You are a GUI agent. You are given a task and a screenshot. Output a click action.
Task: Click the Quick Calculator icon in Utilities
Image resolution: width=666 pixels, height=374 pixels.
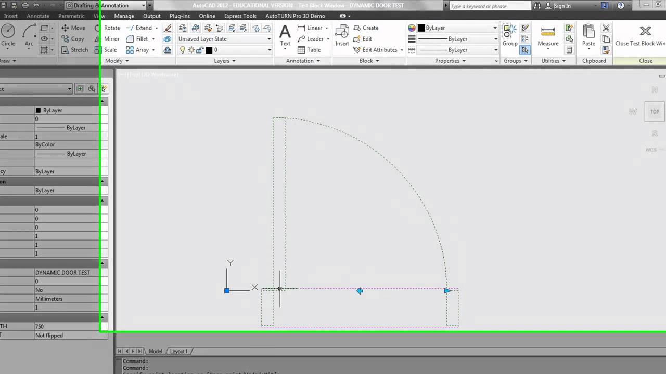point(569,50)
